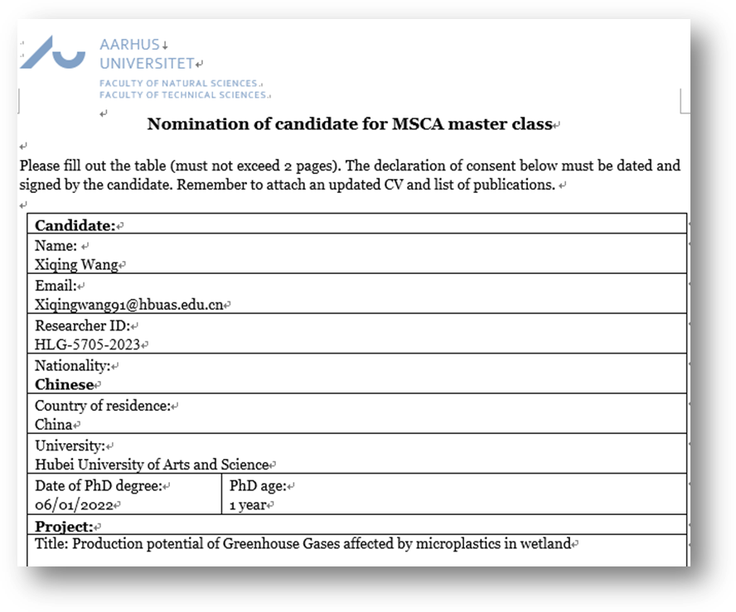Click the Email field label
This screenshot has width=736, height=612.
coord(55,286)
